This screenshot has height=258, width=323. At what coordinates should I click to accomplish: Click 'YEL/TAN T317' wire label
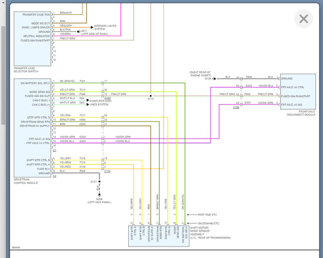[73, 116]
